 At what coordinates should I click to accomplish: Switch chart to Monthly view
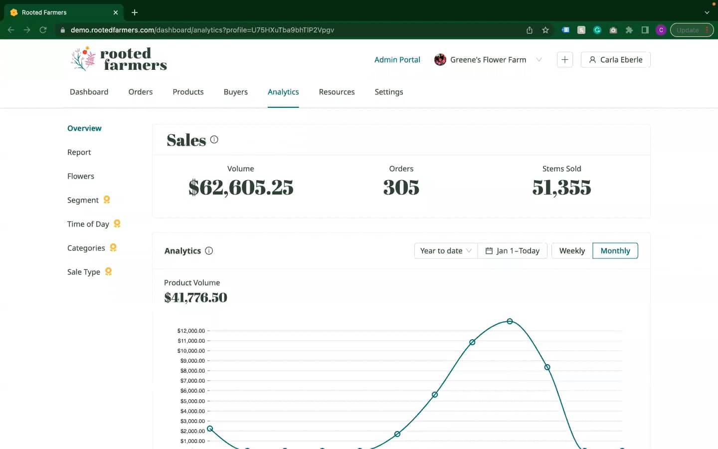pos(615,251)
